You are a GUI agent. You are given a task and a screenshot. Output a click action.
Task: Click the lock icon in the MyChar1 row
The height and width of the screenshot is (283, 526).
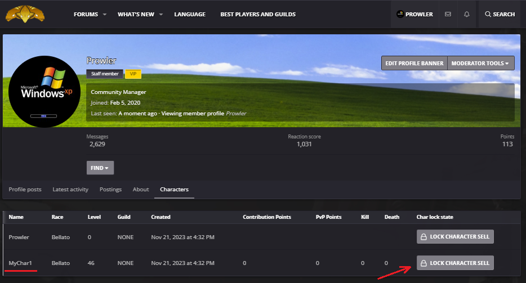pos(424,263)
